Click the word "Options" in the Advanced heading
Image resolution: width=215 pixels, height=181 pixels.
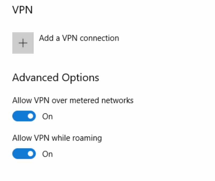coord(80,78)
